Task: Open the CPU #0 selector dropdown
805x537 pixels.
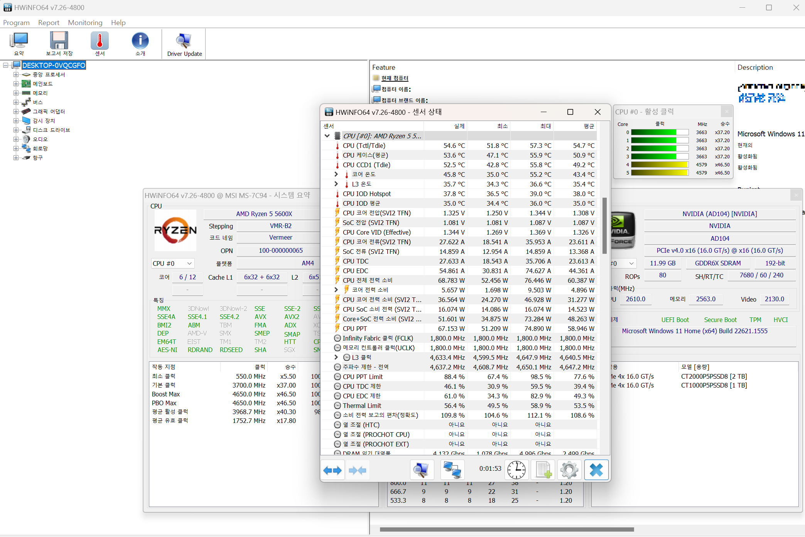Action: 172,263
